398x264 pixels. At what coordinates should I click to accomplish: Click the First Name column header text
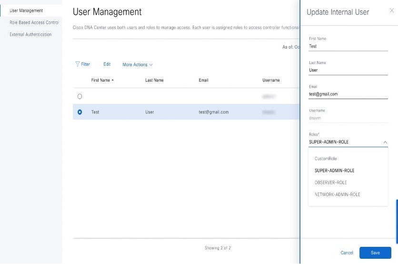(x=100, y=80)
